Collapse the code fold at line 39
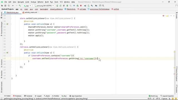The width and height of the screenshot is (178, 100). pos(11,47)
